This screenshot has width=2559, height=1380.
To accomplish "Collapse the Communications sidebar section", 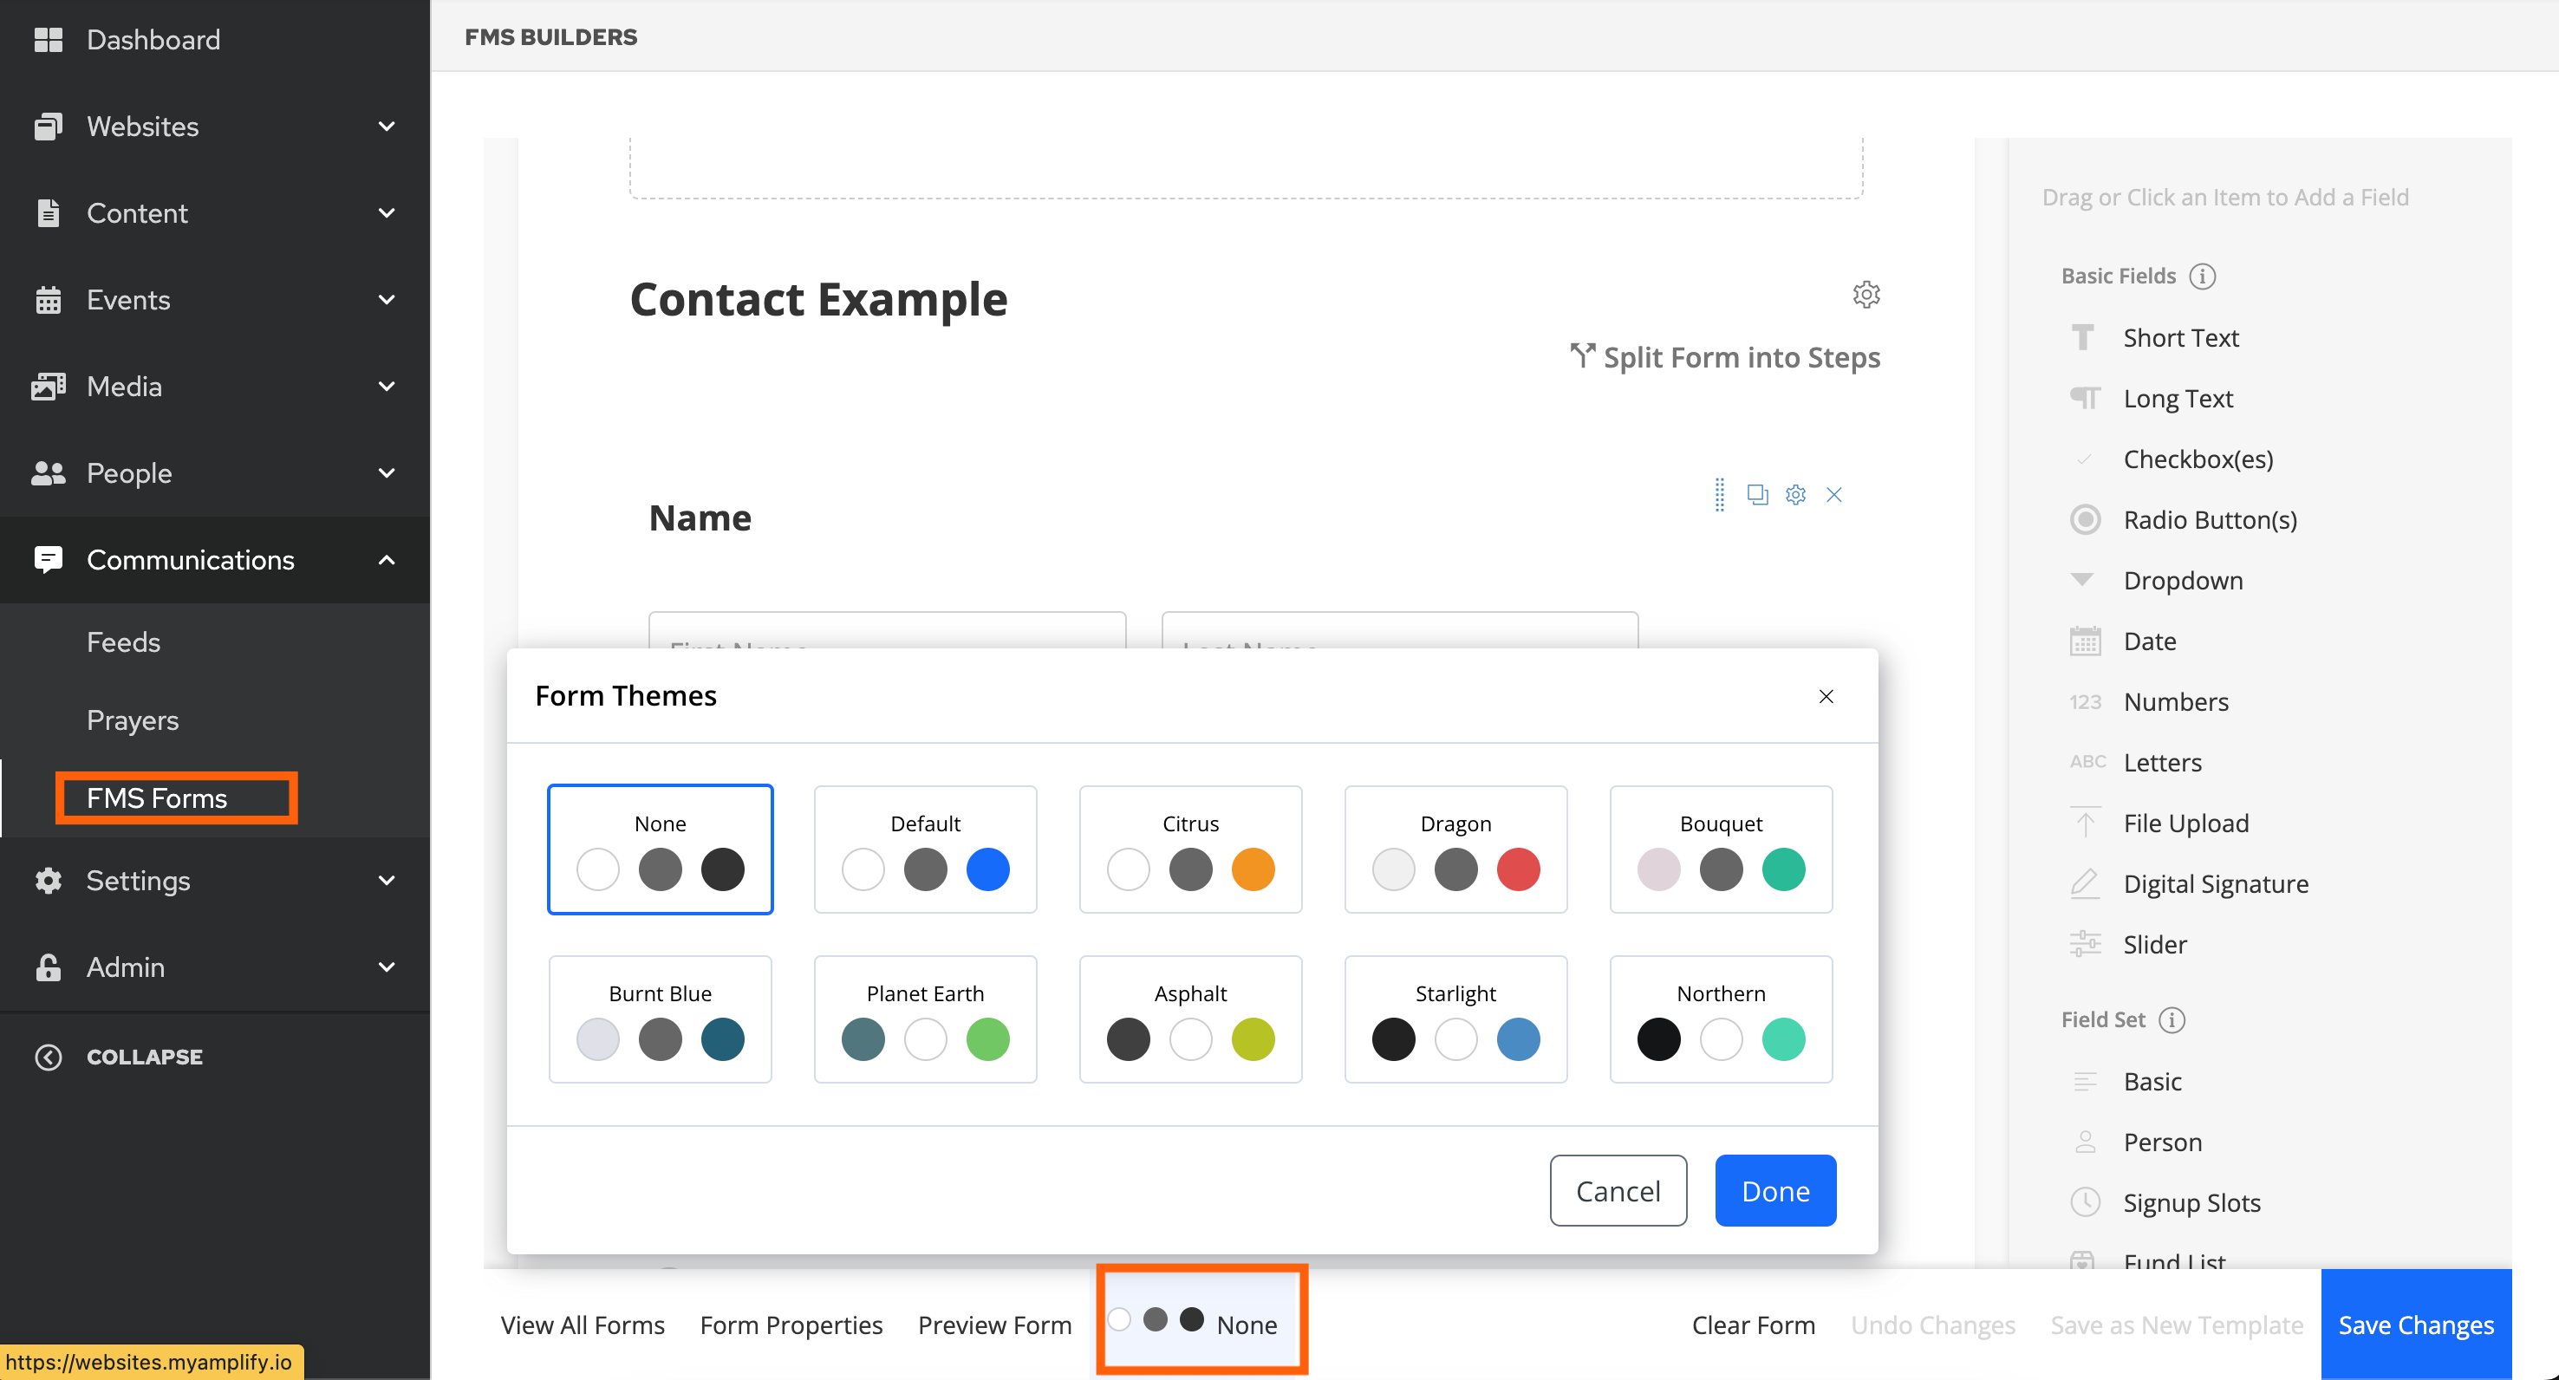I will click(387, 559).
